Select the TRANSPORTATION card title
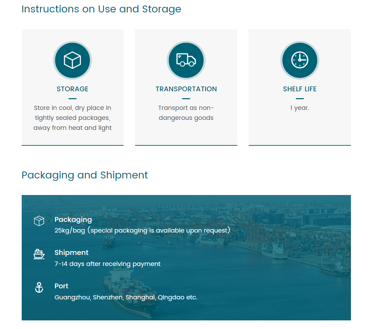This screenshot has width=373, height=329. 186,89
